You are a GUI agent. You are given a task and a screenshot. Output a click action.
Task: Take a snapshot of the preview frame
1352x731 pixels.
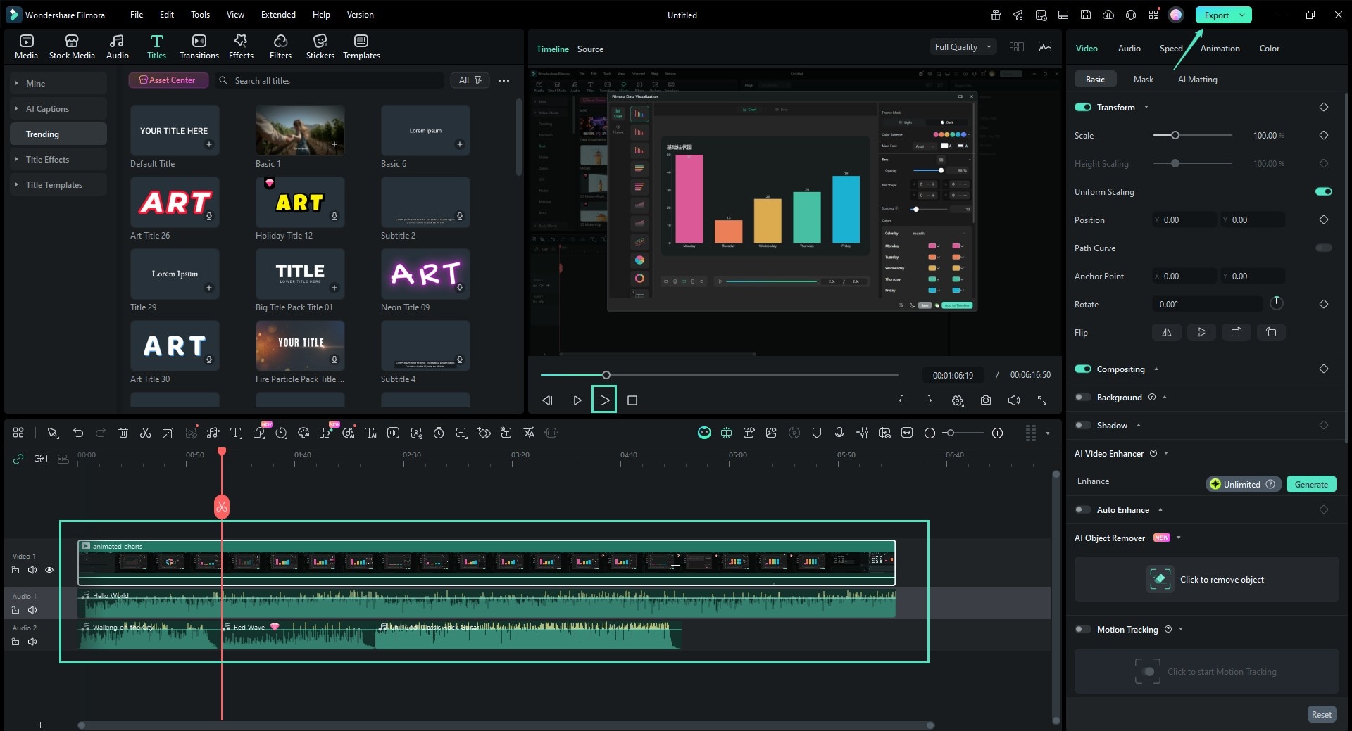click(985, 400)
